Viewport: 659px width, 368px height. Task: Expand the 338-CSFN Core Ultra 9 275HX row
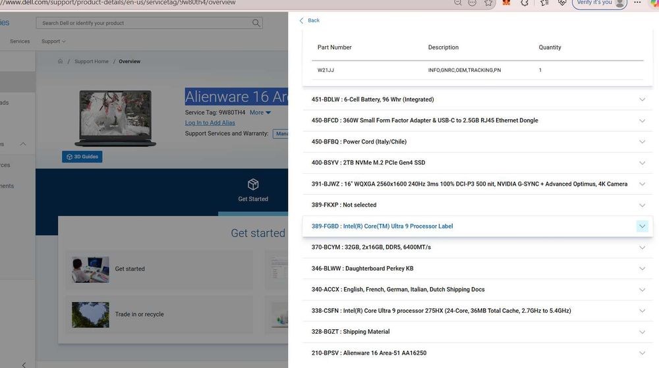(477, 311)
